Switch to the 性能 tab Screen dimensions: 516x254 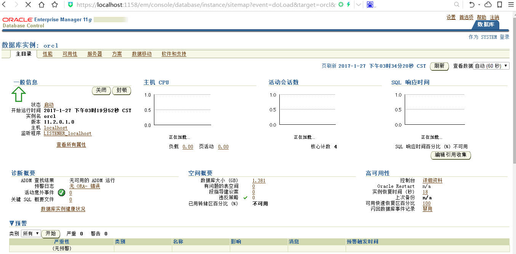[48, 54]
